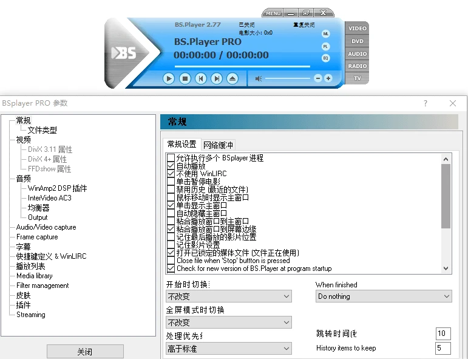
Task: Enable the 禁用历史 (最近的文件) checkbox
Action: pyautogui.click(x=171, y=190)
